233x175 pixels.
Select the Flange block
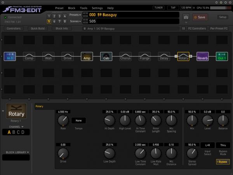145,56
